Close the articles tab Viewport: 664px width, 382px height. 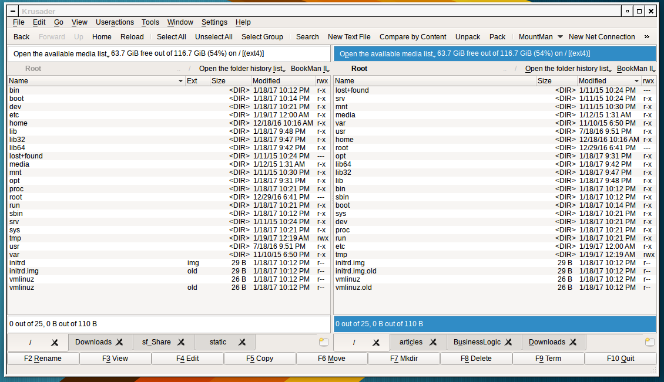tap(433, 342)
